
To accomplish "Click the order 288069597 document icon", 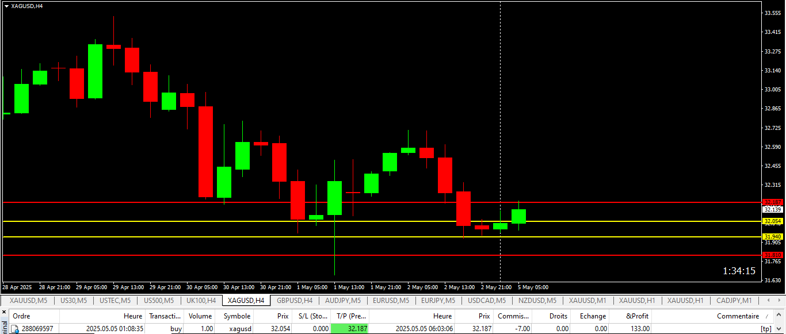I will tap(16, 329).
